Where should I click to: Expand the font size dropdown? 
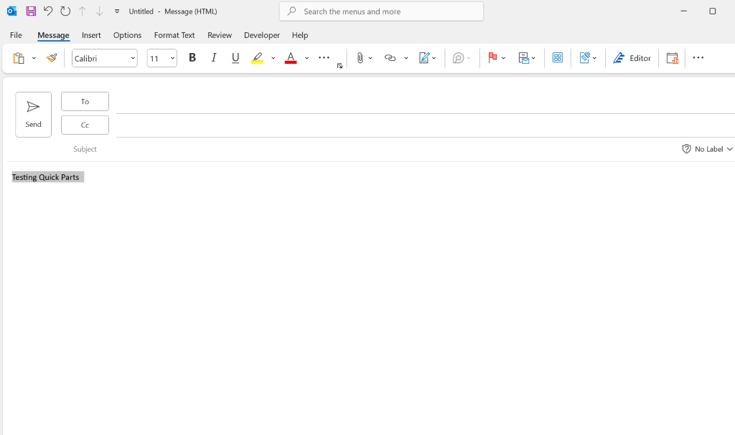click(x=172, y=58)
